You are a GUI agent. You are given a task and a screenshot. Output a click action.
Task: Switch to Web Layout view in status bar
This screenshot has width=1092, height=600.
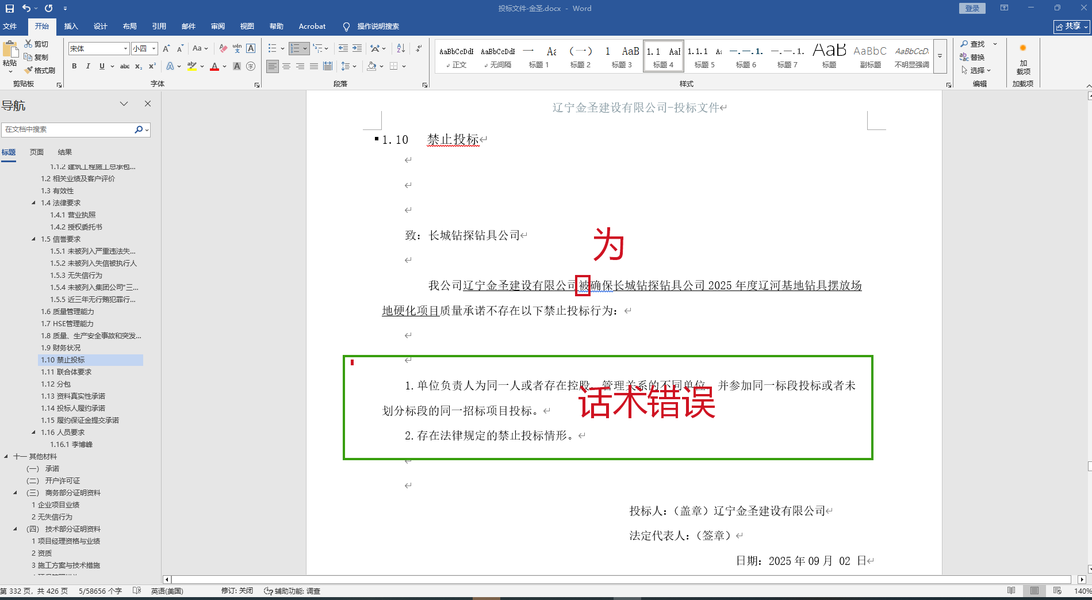pyautogui.click(x=1057, y=591)
